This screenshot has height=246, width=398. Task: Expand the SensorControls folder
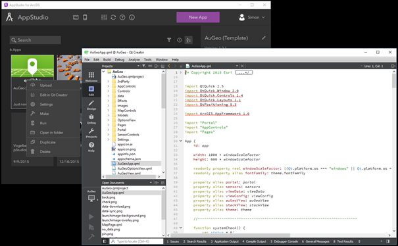point(109,135)
